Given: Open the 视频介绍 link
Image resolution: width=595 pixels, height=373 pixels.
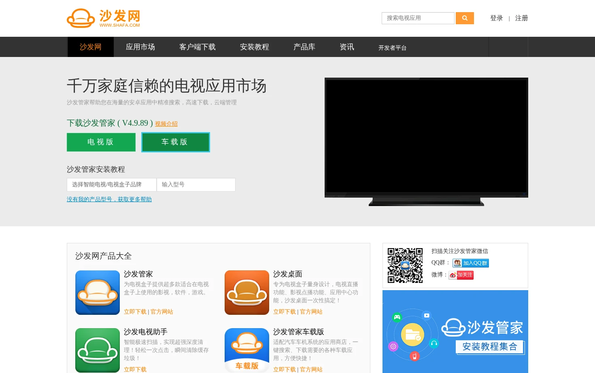Looking at the screenshot, I should click(x=166, y=124).
